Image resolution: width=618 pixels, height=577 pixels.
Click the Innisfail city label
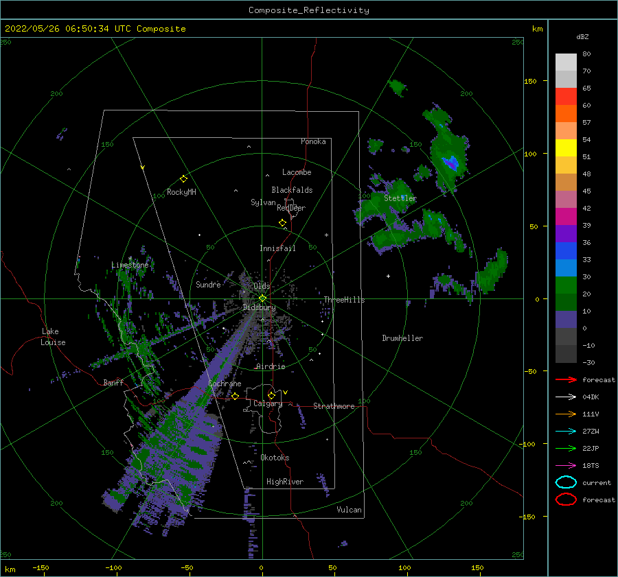coord(277,248)
